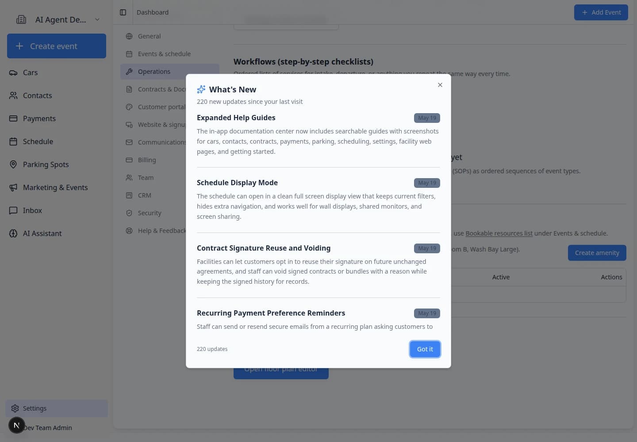The image size is (637, 442).
Task: Toggle sidebar panel icon next to Dashboard
Action: [x=123, y=12]
